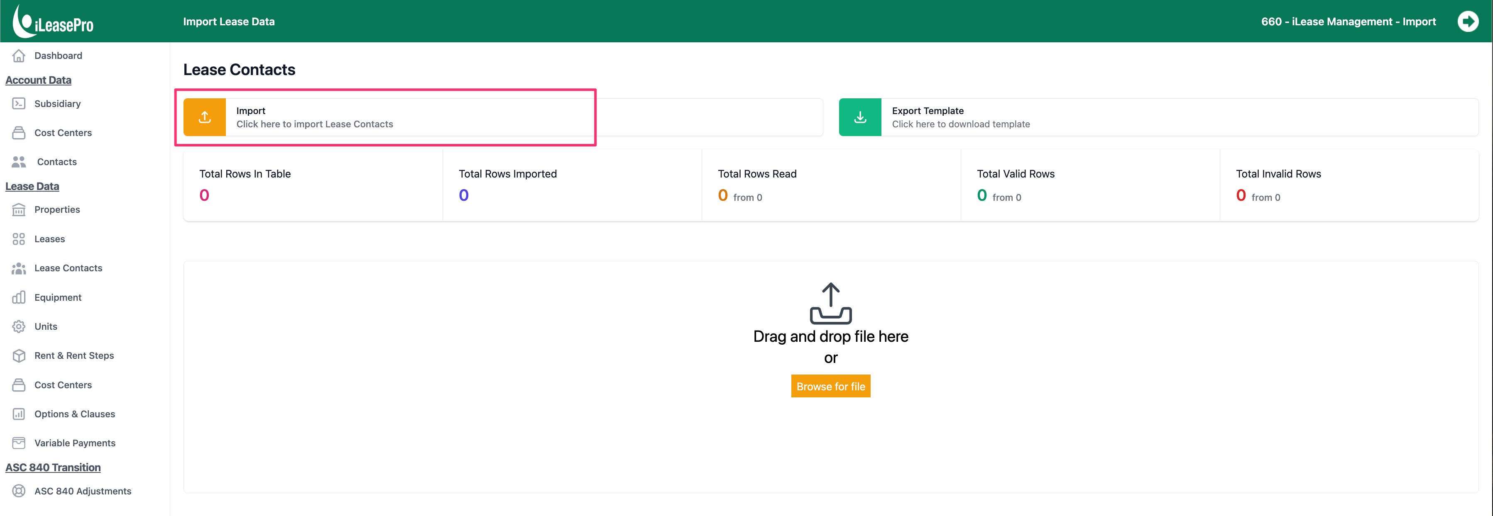Click the Options & Clauses icon
This screenshot has width=1493, height=516.
click(19, 414)
